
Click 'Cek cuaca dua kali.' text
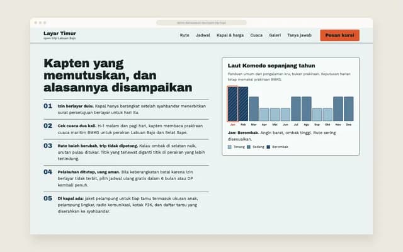click(77, 126)
